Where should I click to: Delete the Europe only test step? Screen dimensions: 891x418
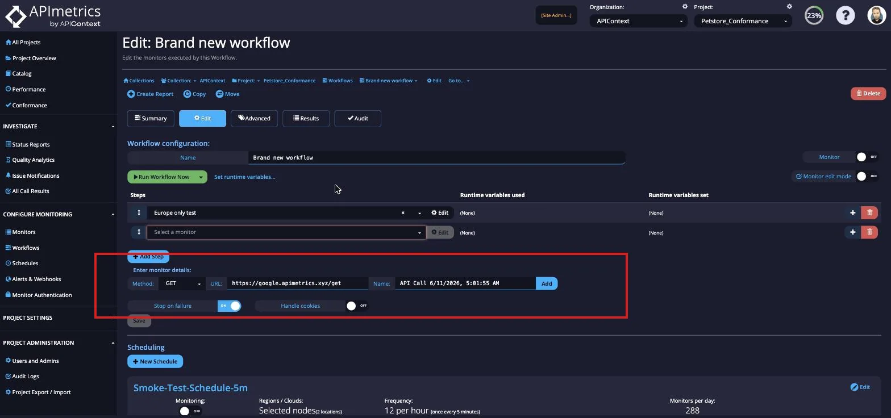click(869, 212)
